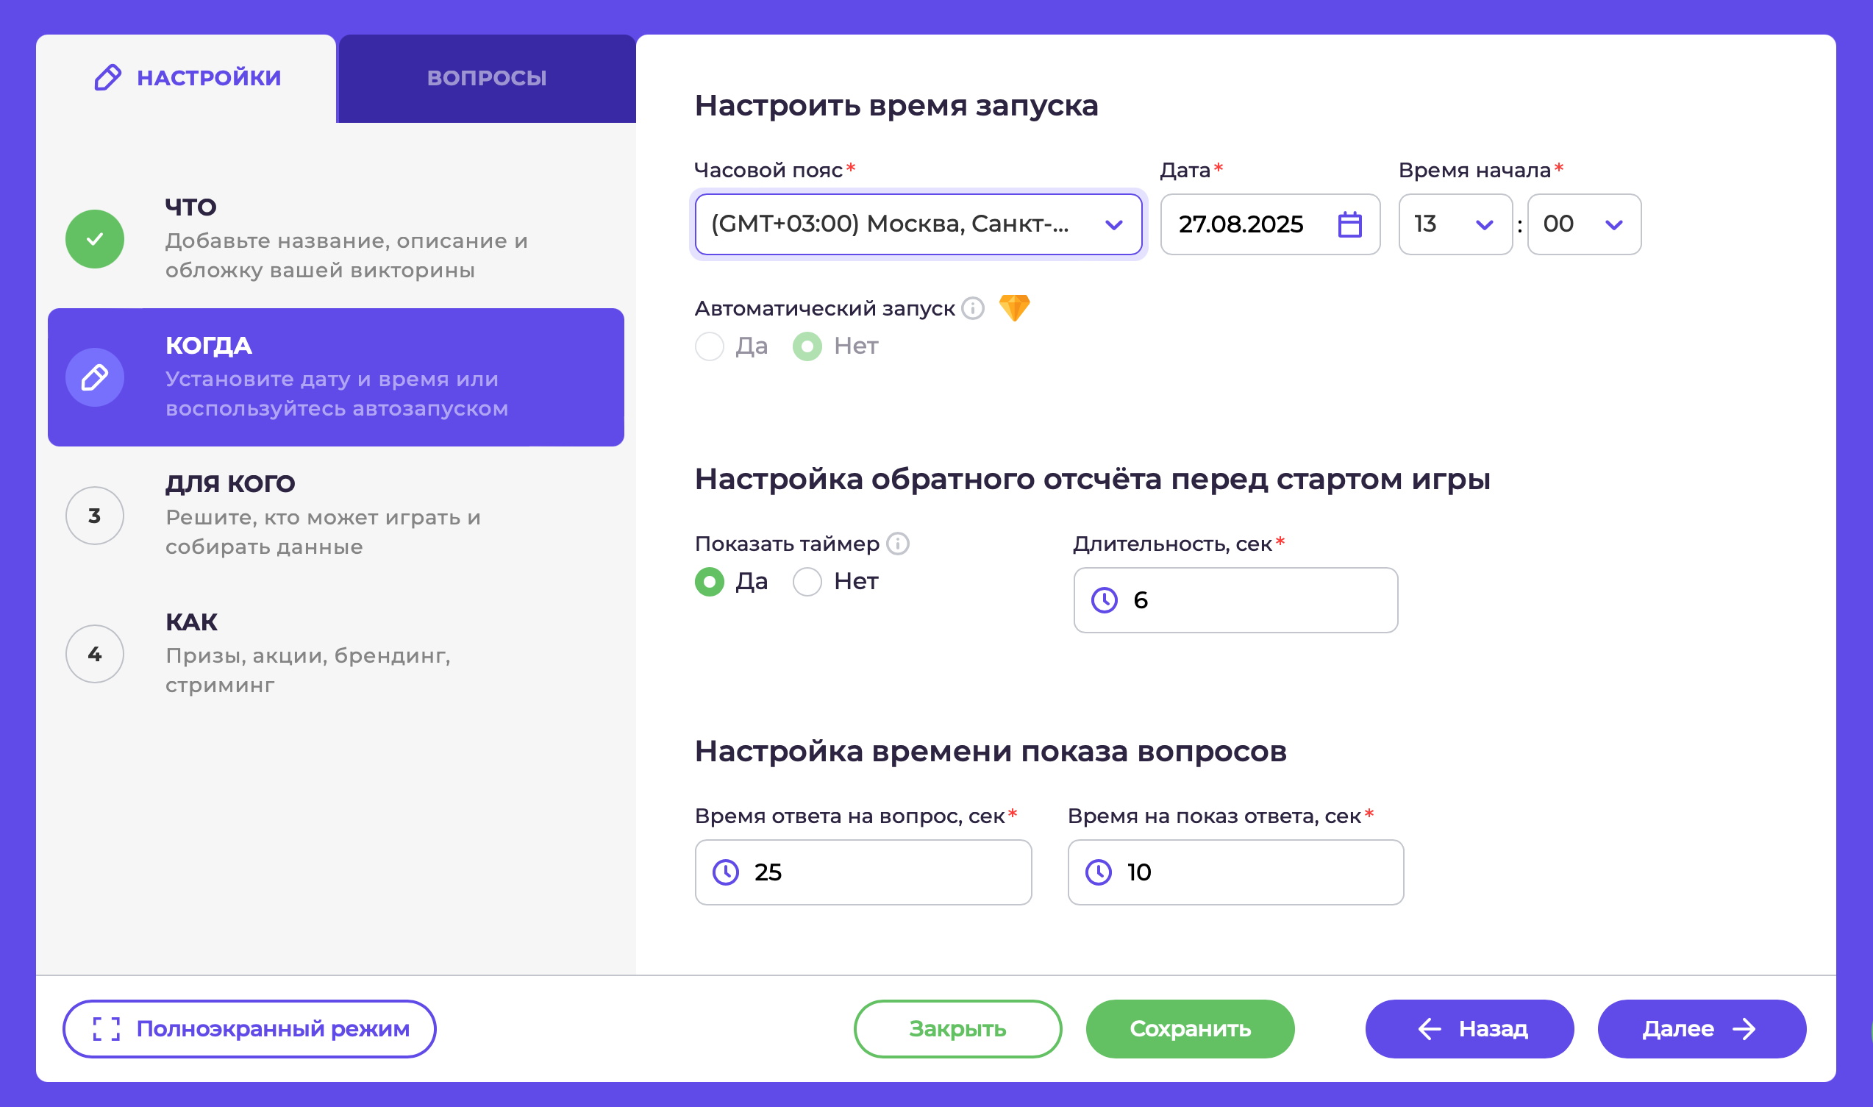Select Нет for Показать таймер
Screen dimensions: 1873x1107
(807, 582)
